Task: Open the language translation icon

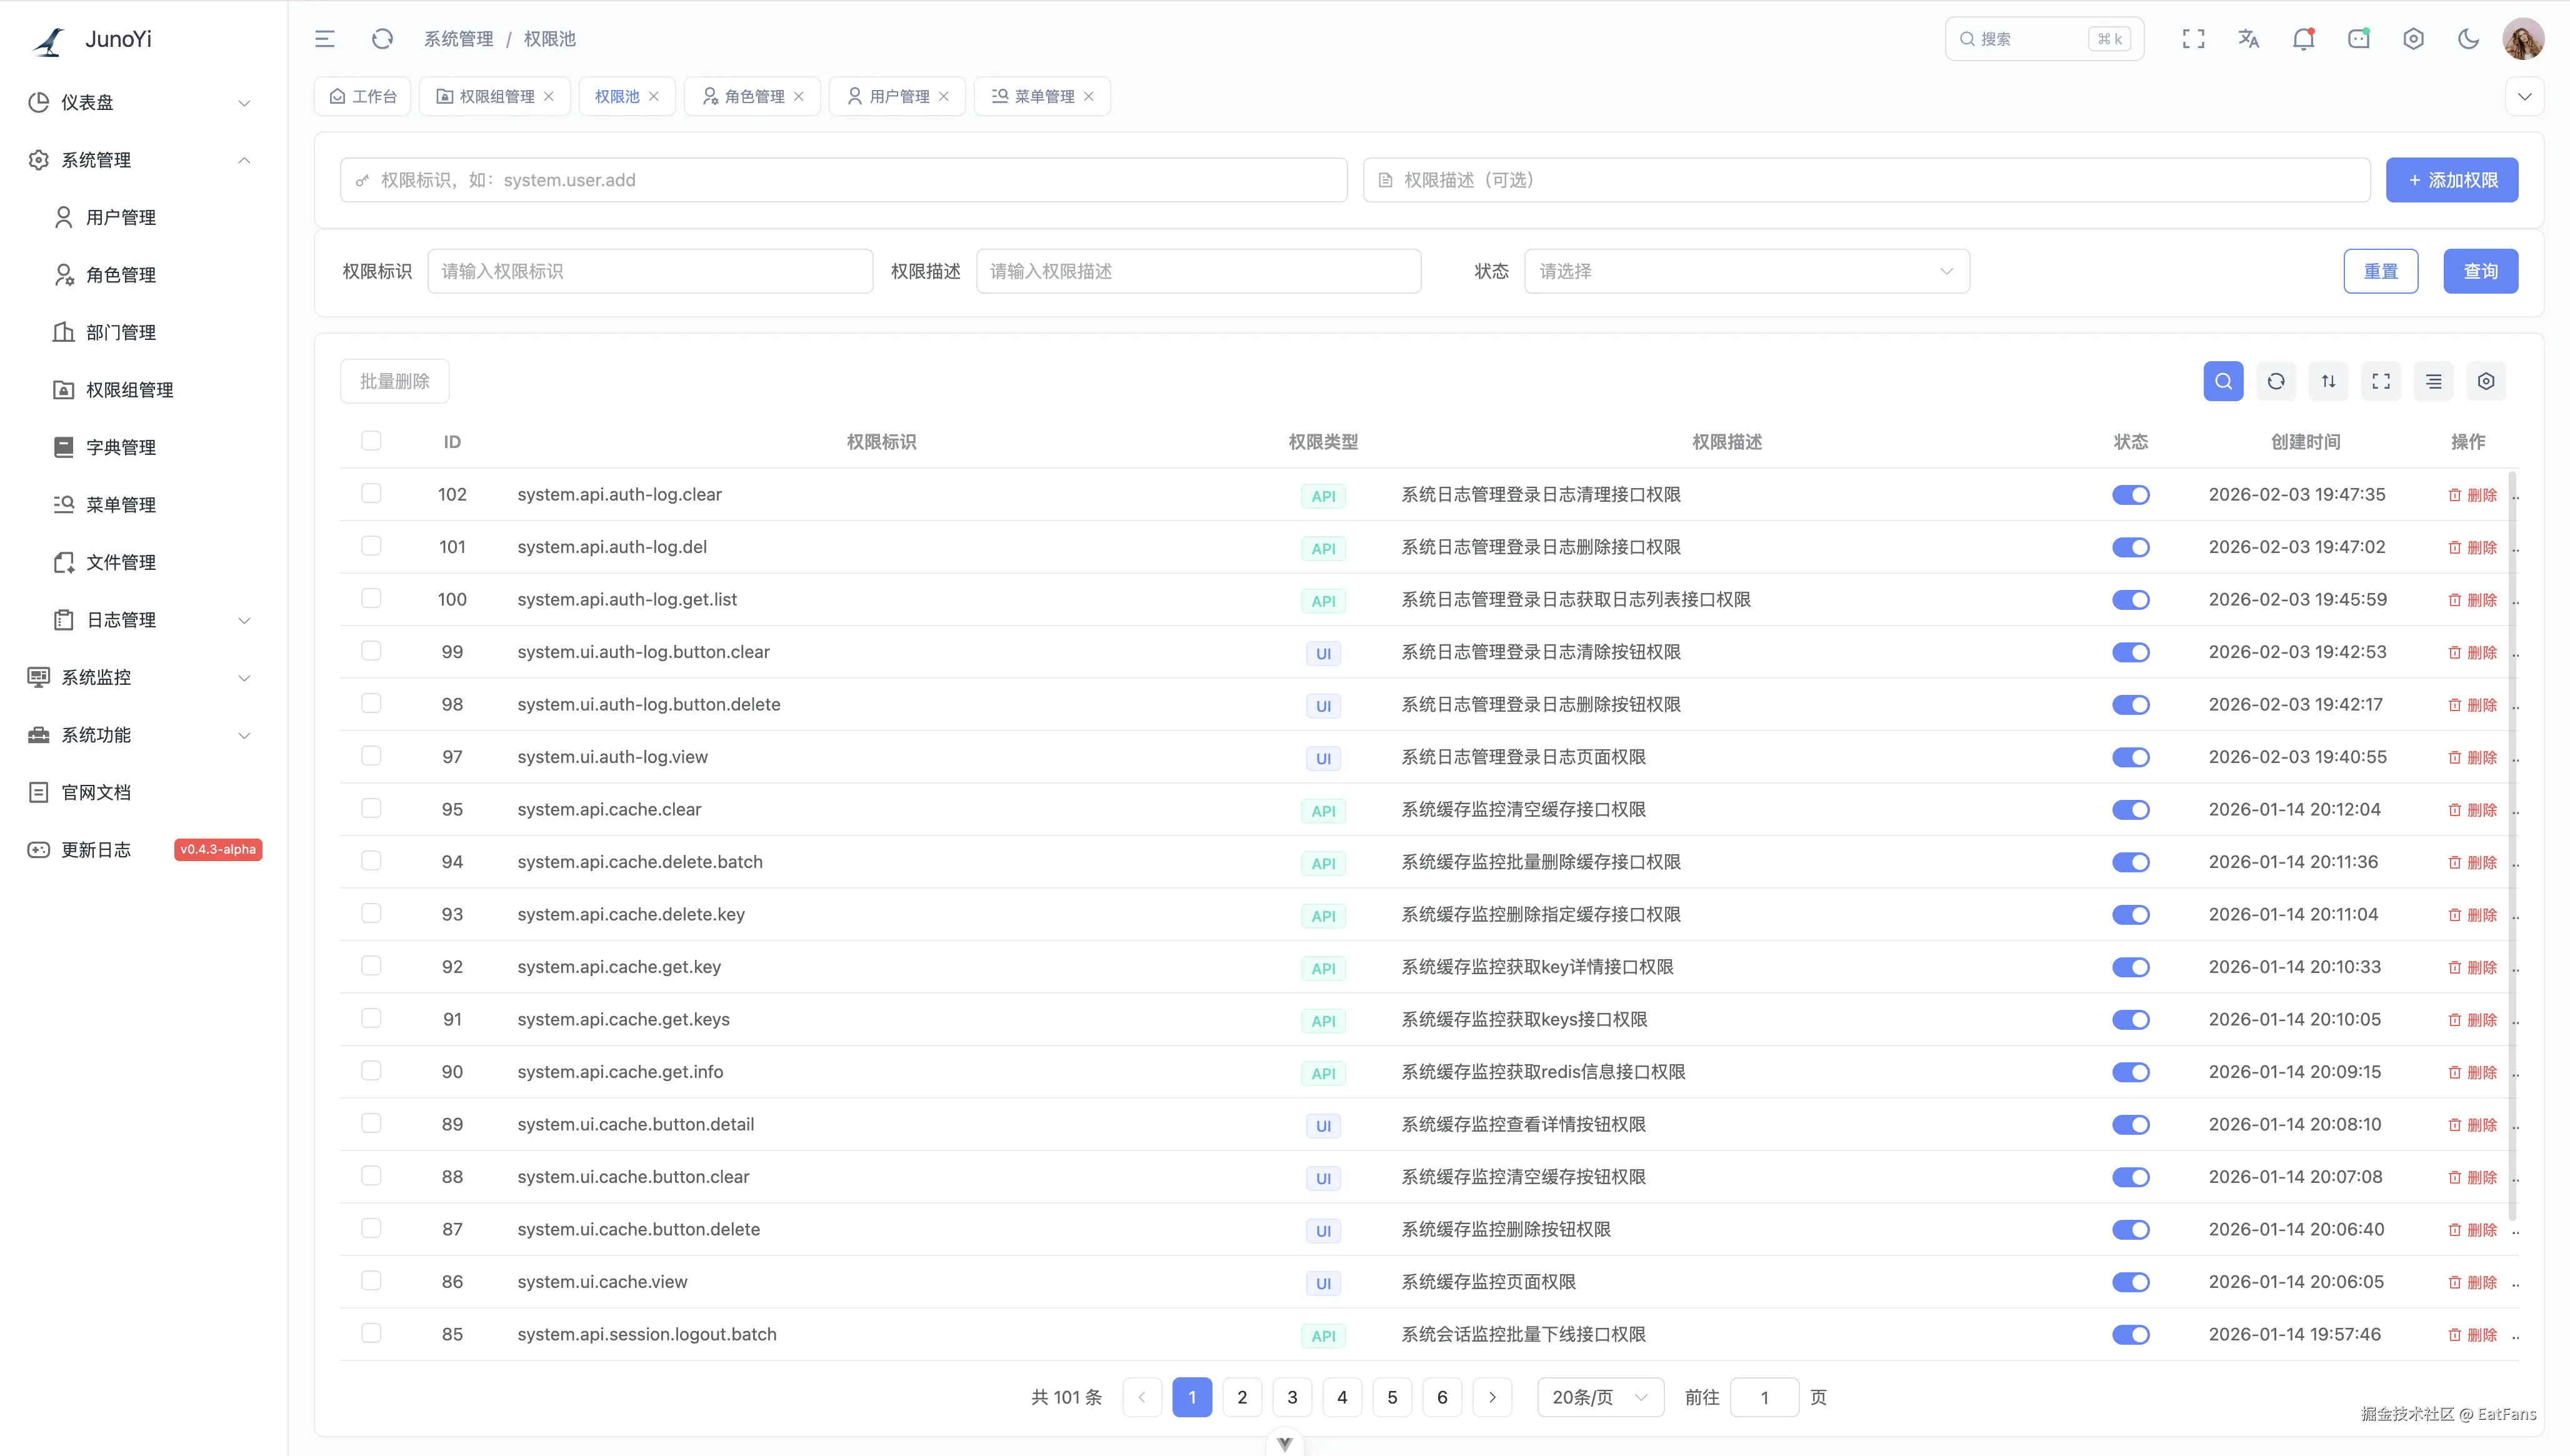Action: (2248, 39)
